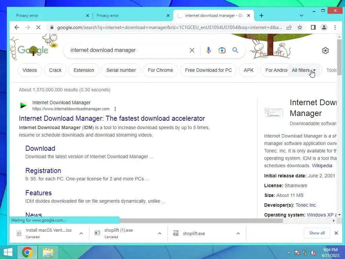Stop loading the current page
Image resolution: width=345 pixels, height=259 pixels.
pos(38,27)
